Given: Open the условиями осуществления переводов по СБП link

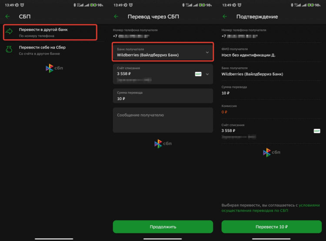Looking at the screenshot, I should tap(270, 208).
